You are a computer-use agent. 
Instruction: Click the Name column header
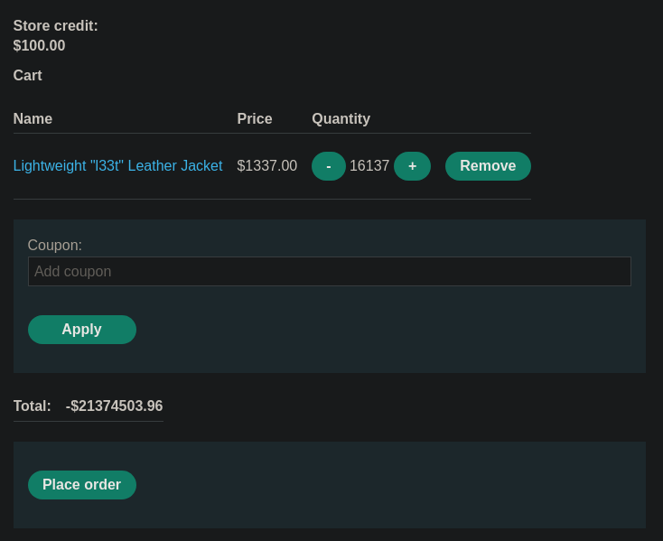pos(33,118)
